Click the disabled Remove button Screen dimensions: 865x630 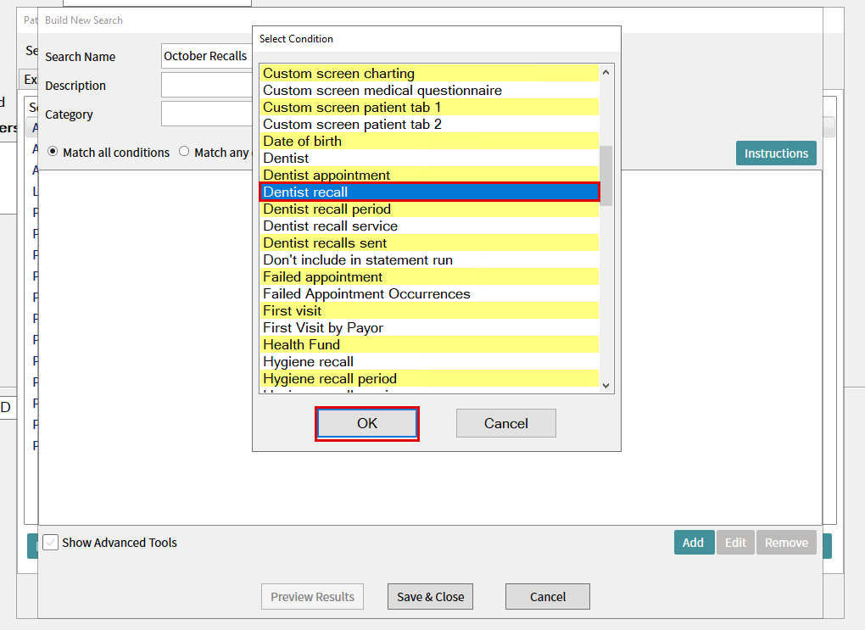(x=786, y=543)
